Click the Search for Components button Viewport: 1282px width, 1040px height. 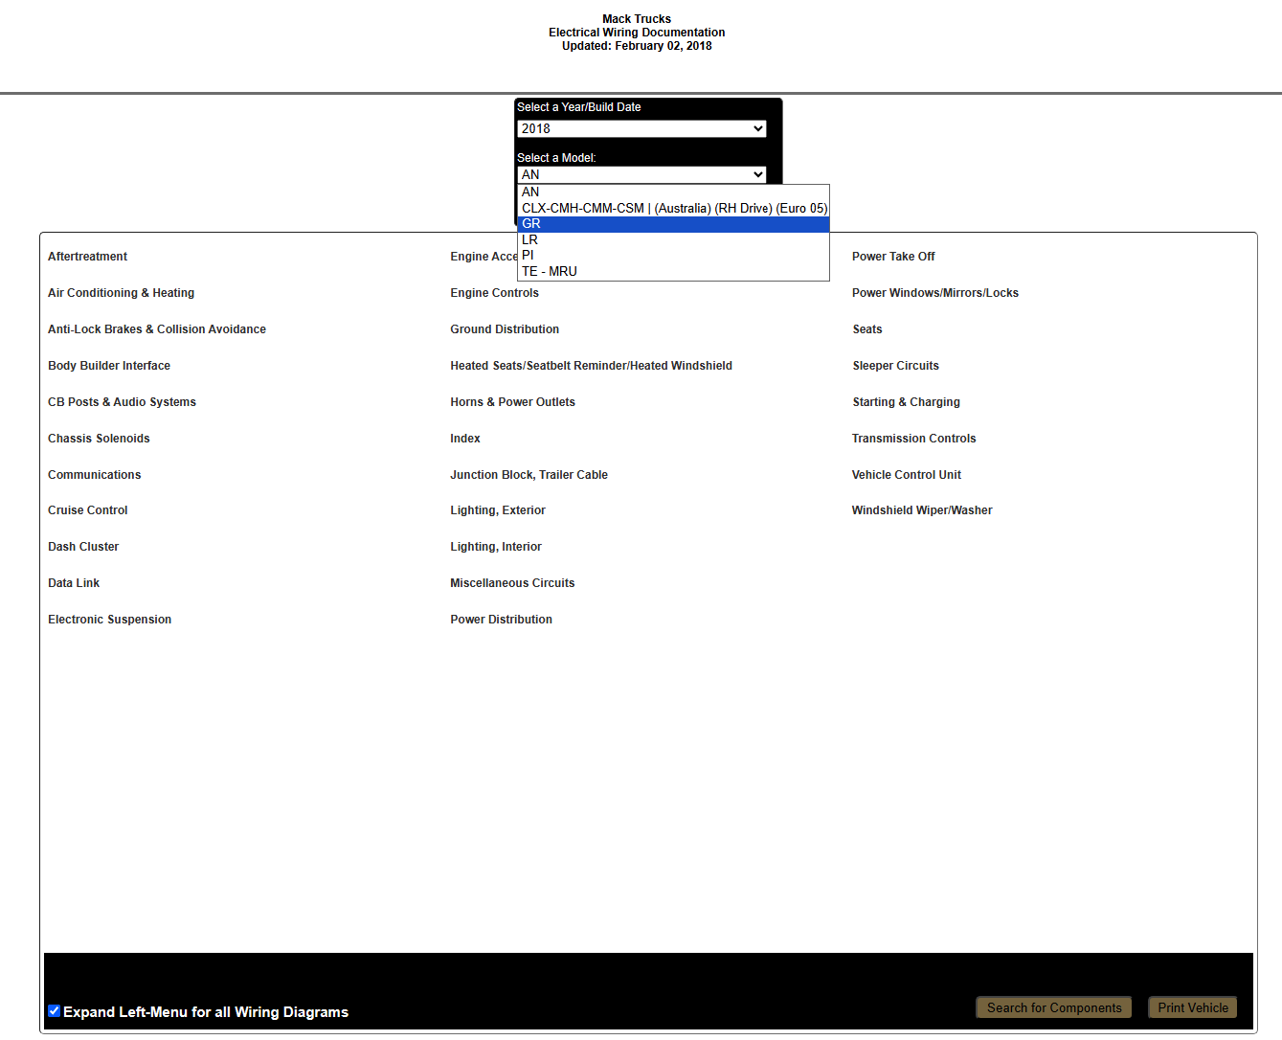[1053, 1007]
